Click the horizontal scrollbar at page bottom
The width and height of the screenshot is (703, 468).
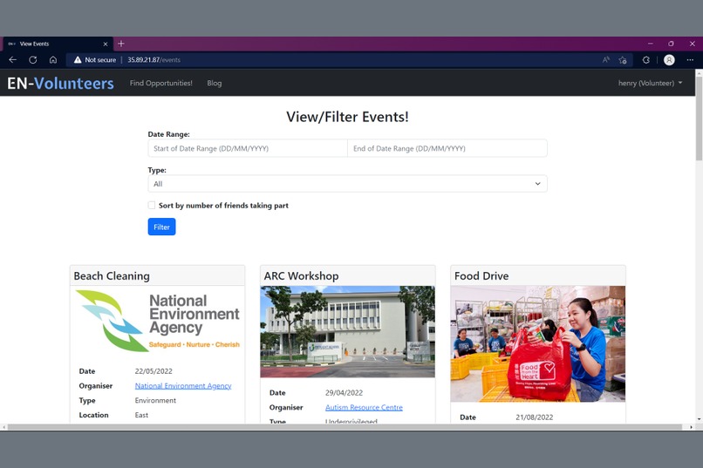[x=345, y=427]
